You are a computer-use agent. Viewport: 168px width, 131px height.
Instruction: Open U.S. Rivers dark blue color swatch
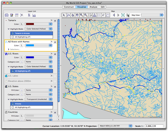(38, 57)
